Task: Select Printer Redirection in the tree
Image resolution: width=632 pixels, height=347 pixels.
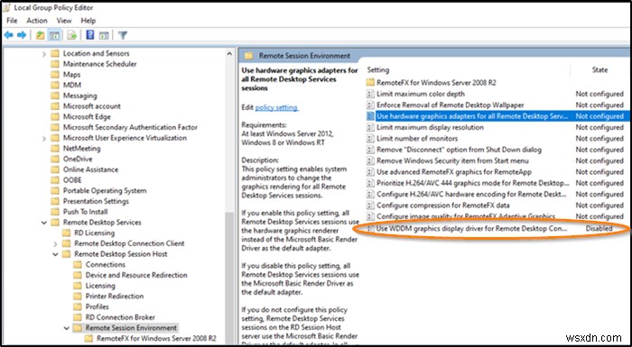Action: click(115, 297)
